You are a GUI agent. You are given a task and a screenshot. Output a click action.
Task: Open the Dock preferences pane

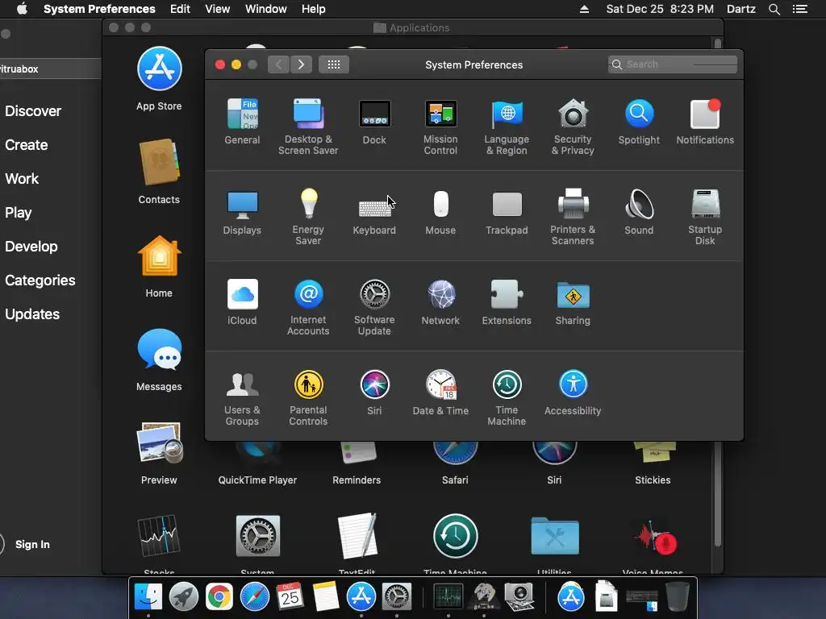(x=374, y=122)
